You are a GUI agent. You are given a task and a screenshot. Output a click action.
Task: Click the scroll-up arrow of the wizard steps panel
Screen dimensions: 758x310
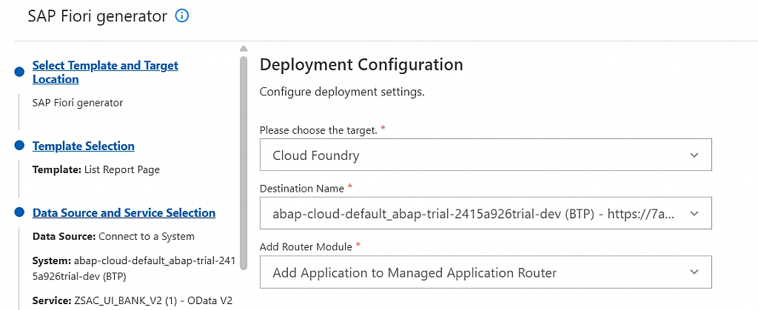(243, 50)
